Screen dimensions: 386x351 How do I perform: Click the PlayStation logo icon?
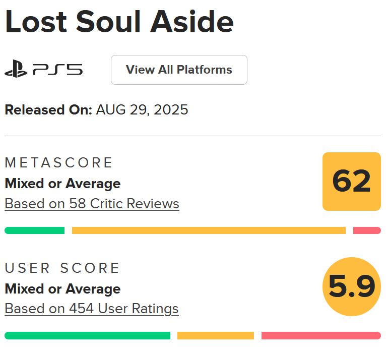click(x=16, y=70)
